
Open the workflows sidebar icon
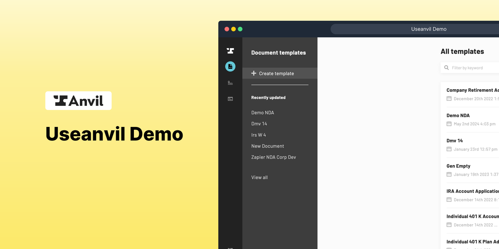point(230,99)
